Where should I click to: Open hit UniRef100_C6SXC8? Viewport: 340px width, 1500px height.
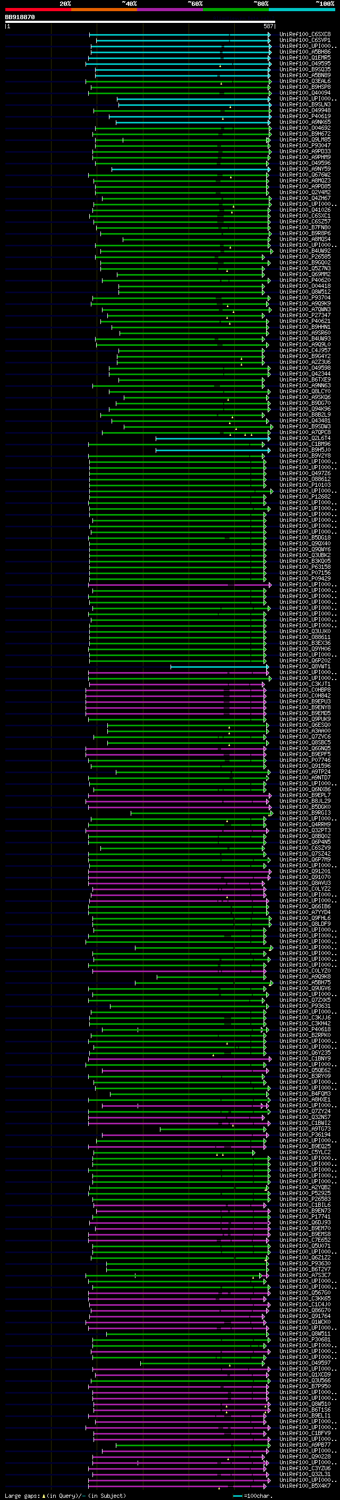click(305, 35)
